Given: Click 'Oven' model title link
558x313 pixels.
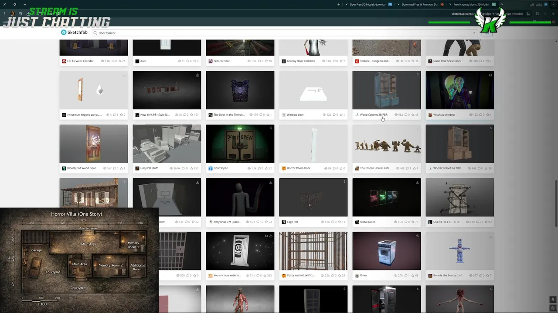Looking at the screenshot, I should click(364, 276).
